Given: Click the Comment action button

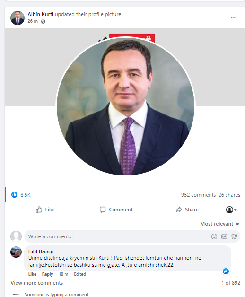Looking at the screenshot, I should point(116,210).
